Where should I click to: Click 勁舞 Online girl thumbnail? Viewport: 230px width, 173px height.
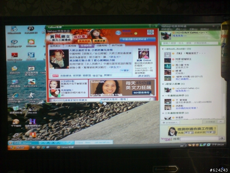coord(144,54)
